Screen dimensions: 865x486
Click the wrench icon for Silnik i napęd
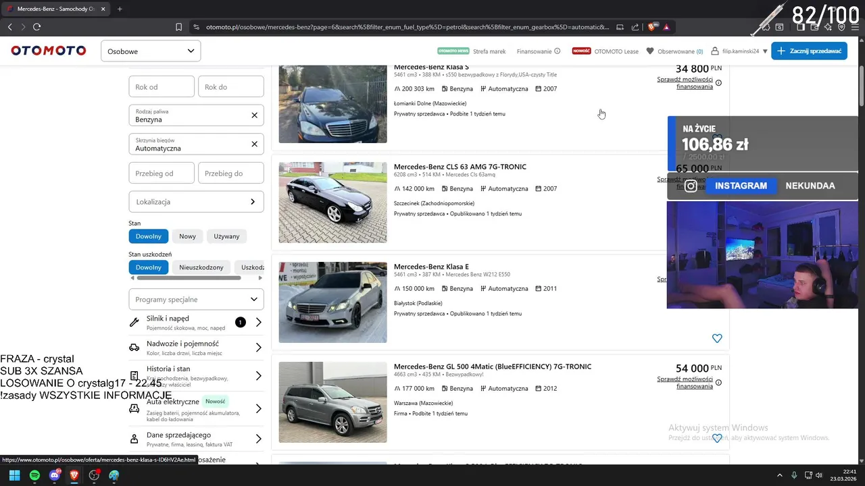(x=134, y=322)
